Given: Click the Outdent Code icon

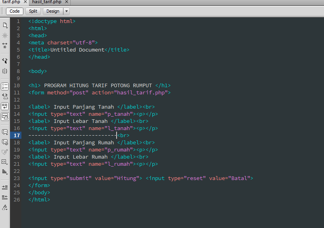Looking at the screenshot, I should tap(5, 197).
